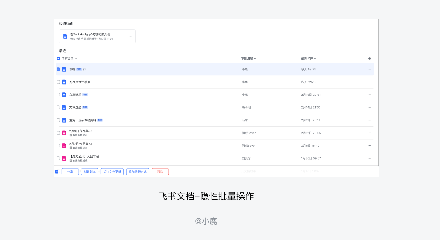Click 阿彪Seven in the 2月9日 作品集2.1 row
The height and width of the screenshot is (240, 440).
(x=249, y=133)
